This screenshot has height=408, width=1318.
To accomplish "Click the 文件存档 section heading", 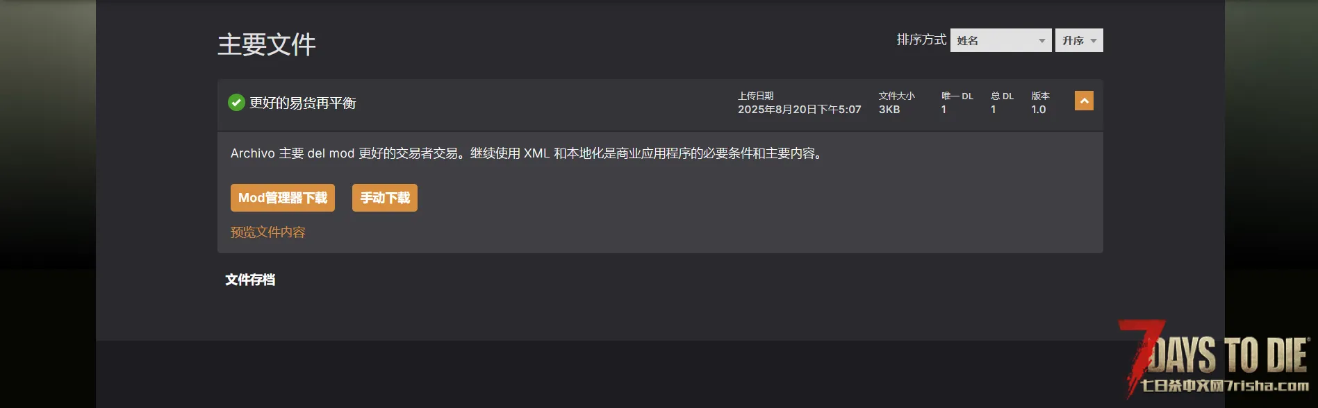I will (x=250, y=280).
